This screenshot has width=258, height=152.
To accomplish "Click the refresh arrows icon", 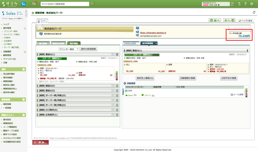I will point(254,12).
